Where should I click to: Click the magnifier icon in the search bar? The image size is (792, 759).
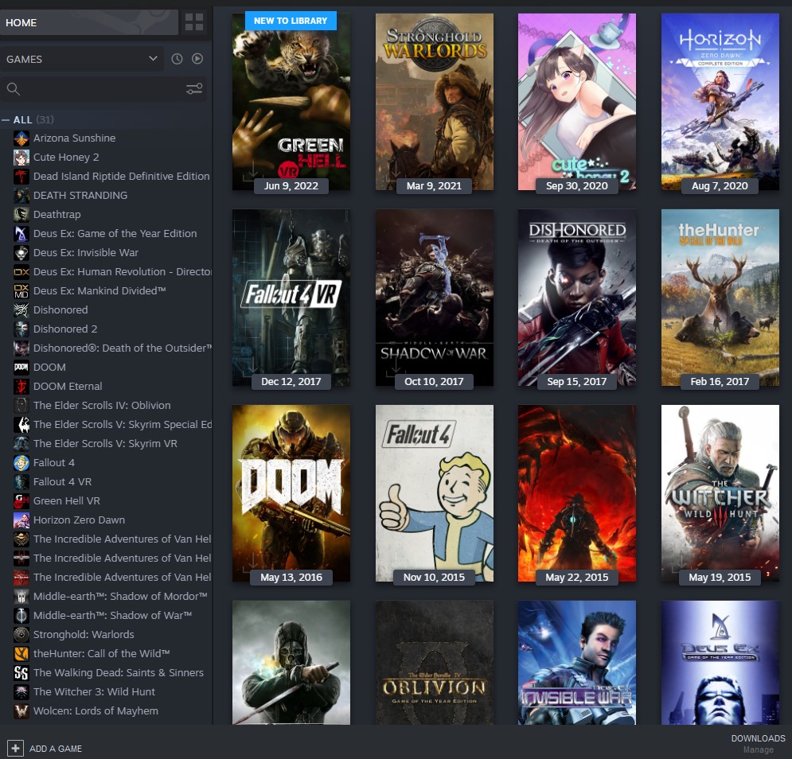click(14, 89)
